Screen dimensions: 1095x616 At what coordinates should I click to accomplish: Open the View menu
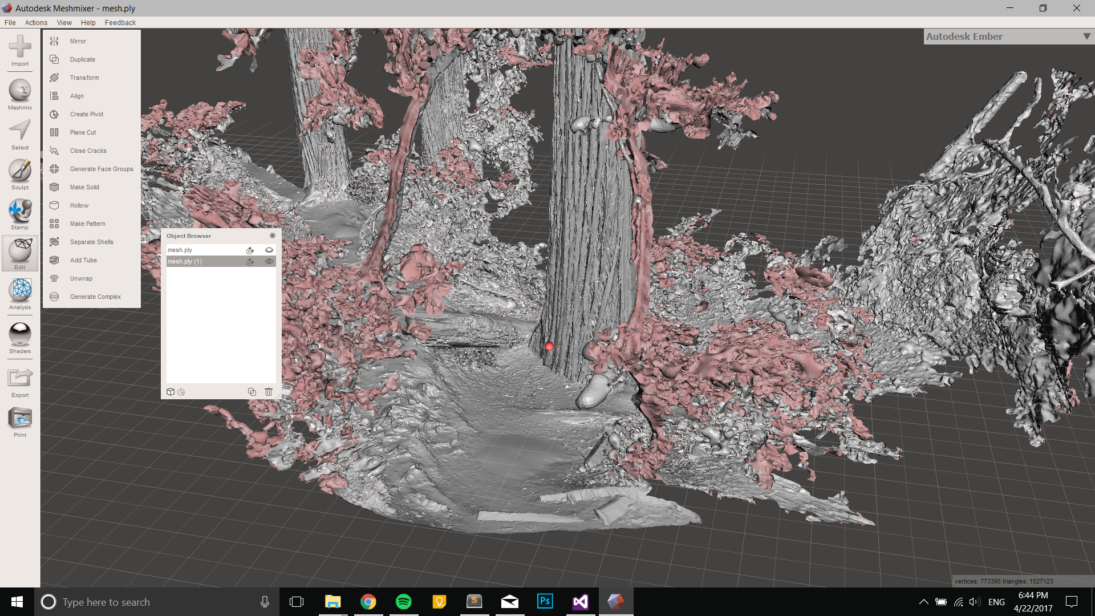tap(64, 22)
